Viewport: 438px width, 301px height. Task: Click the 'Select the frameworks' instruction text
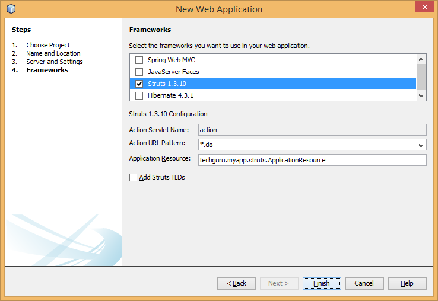pyautogui.click(x=219, y=46)
